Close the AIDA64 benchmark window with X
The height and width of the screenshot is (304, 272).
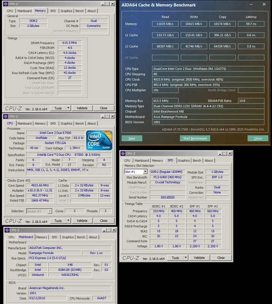pos(264,4)
